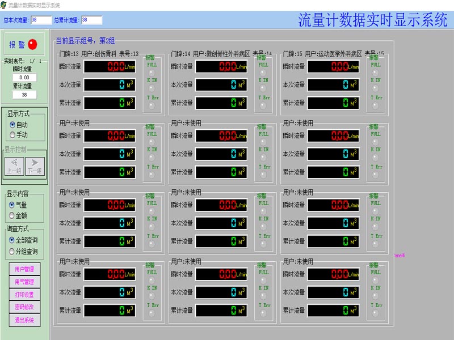Click the T Err indicator for door 15

pyautogui.click(x=376, y=106)
